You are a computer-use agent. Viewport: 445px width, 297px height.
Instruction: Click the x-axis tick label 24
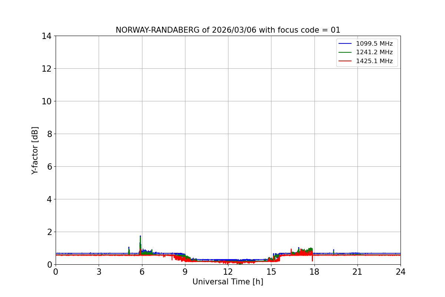pos(400,272)
